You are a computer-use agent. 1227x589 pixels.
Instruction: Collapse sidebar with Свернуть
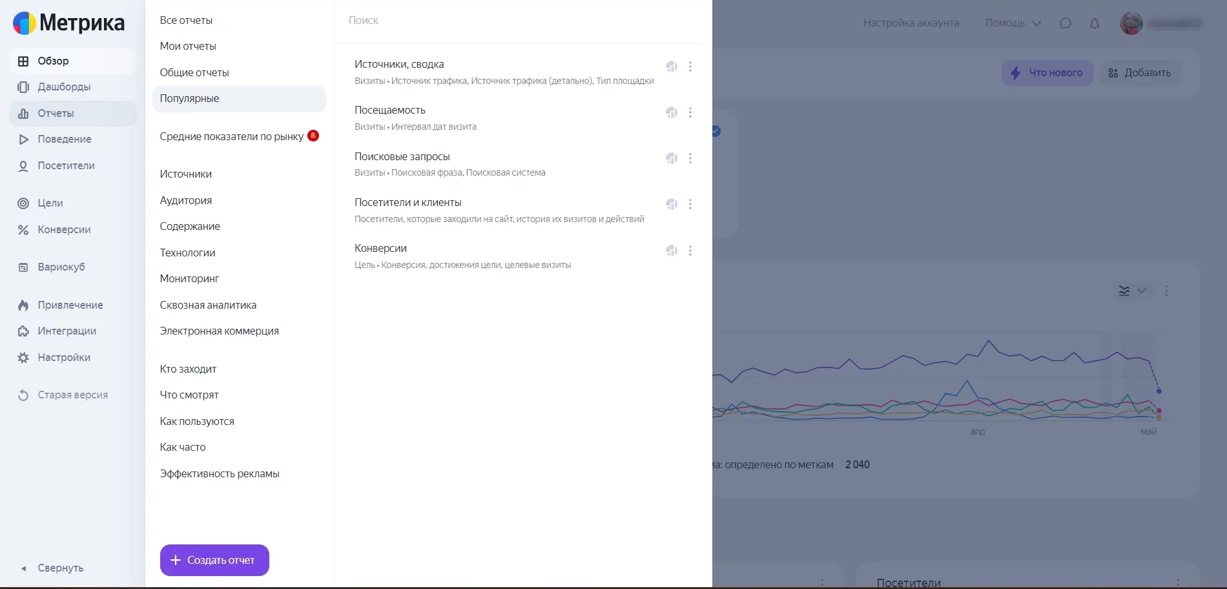tap(52, 568)
